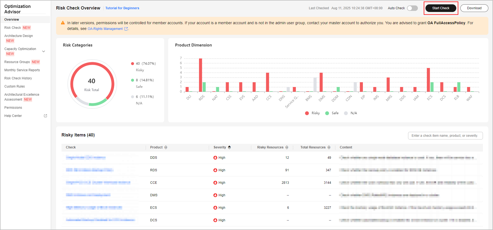This screenshot has width=493, height=230.
Task: Click the Download button
Action: pyautogui.click(x=474, y=8)
